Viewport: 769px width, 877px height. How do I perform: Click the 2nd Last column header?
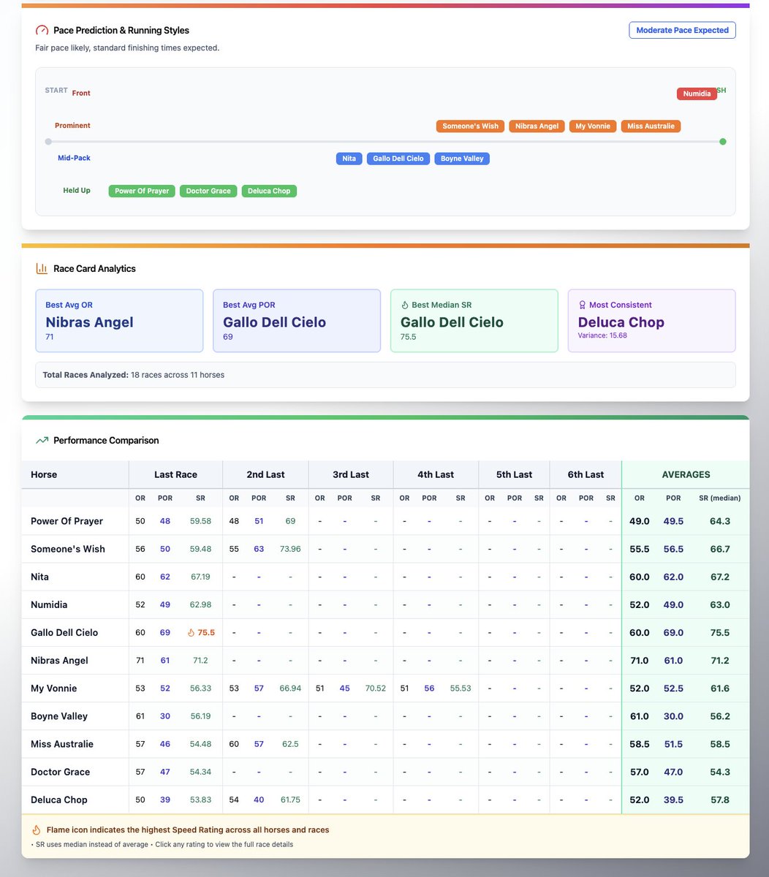(x=265, y=475)
